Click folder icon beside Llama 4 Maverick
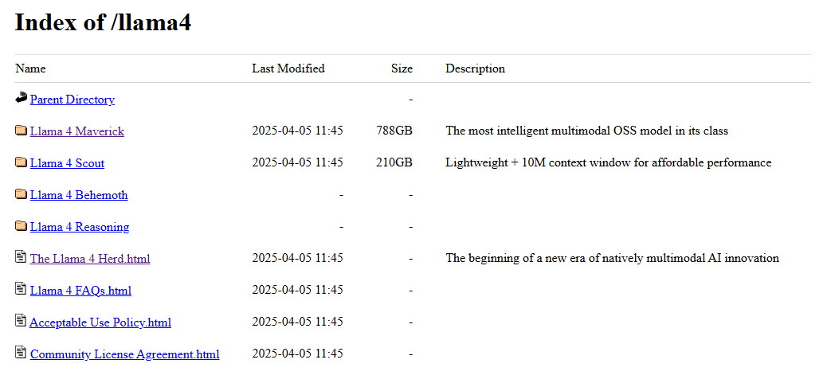 coord(21,131)
